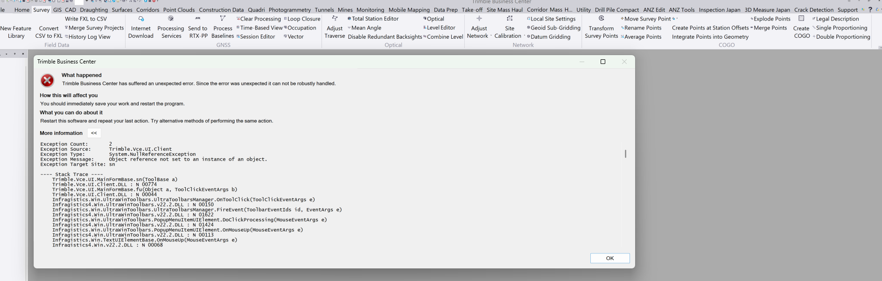
Task: Open the Drill Pile Compact tab
Action: tap(617, 10)
